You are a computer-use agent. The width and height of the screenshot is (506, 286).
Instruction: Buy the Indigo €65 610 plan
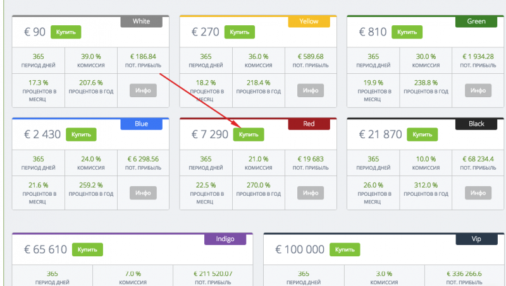87,249
